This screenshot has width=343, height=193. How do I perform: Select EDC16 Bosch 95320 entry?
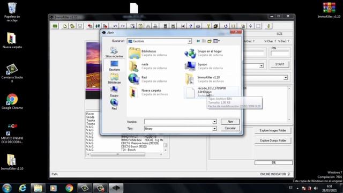pos(133,146)
